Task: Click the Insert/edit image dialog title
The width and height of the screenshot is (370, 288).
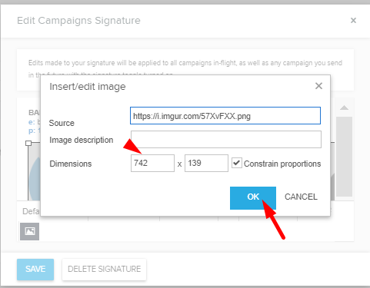Action: (x=88, y=87)
